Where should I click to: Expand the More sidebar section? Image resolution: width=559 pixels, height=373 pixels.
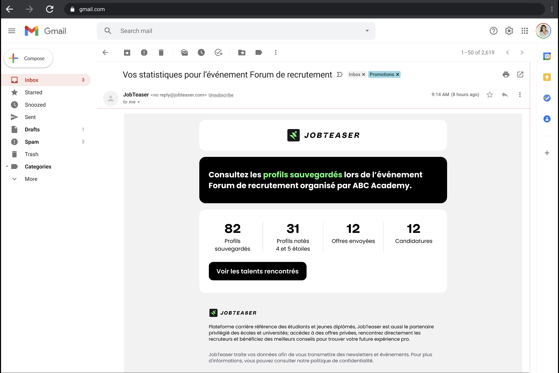click(31, 179)
